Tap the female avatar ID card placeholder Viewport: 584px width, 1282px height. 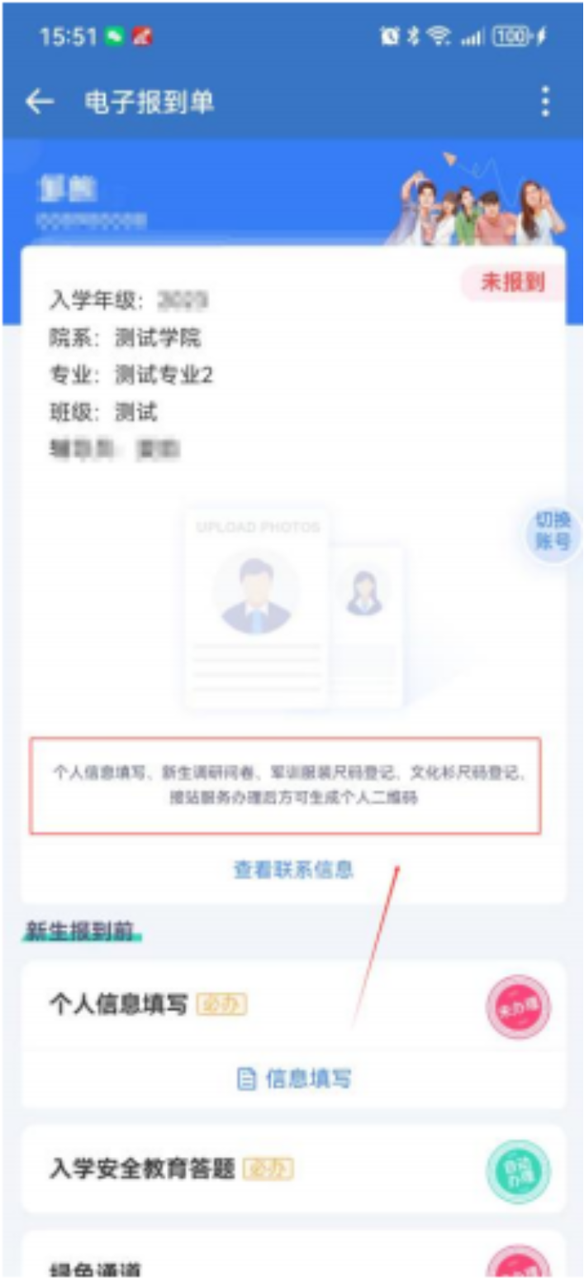pyautogui.click(x=365, y=624)
